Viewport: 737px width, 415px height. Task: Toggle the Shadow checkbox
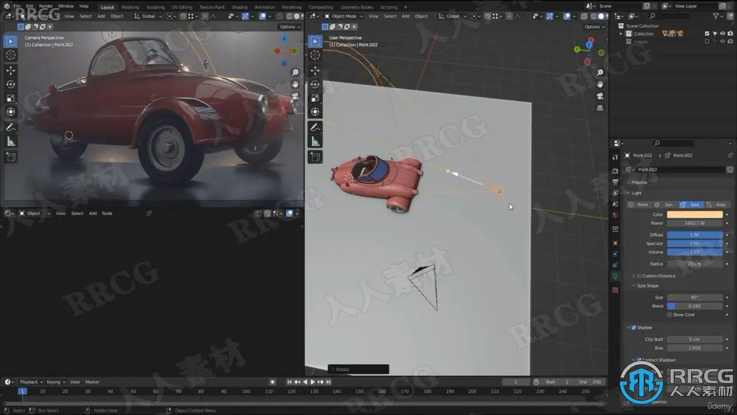pyautogui.click(x=634, y=328)
